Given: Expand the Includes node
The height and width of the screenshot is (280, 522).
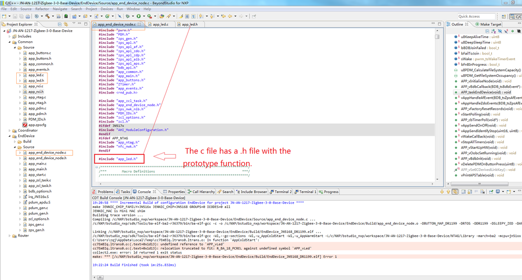Looking at the screenshot, I should tap(9, 36).
